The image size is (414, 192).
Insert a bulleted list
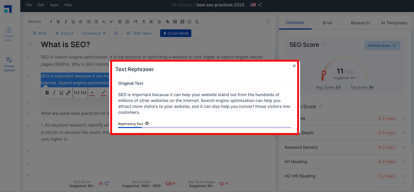click(x=96, y=22)
